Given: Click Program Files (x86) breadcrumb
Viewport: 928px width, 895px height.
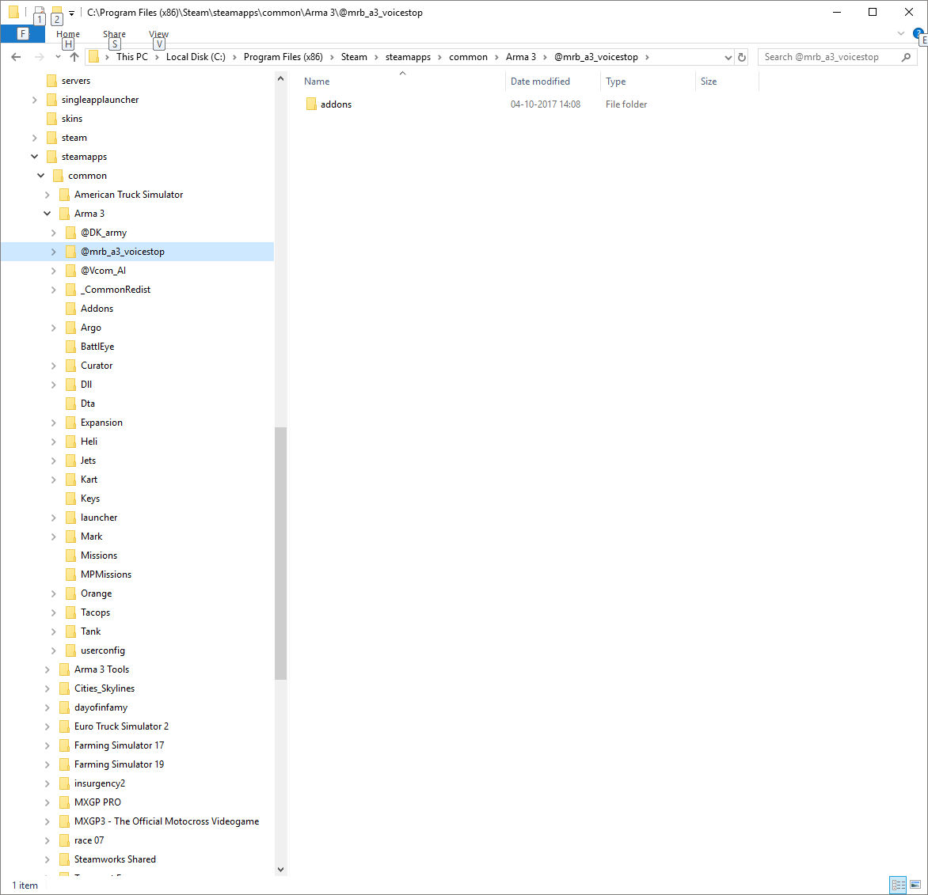Looking at the screenshot, I should pos(283,57).
